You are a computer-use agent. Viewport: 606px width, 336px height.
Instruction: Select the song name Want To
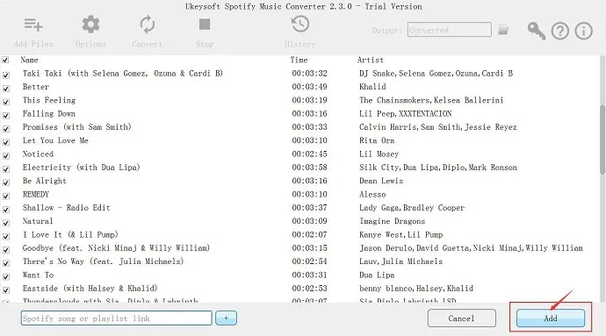point(38,275)
